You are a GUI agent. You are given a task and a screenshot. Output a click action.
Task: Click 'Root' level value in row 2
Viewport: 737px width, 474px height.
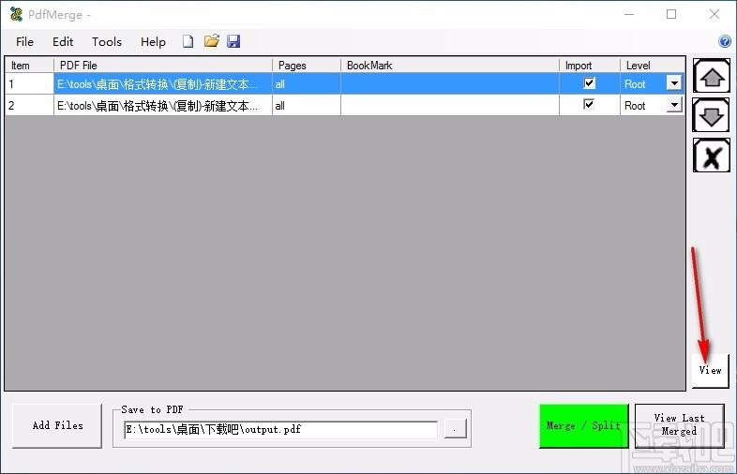[635, 106]
